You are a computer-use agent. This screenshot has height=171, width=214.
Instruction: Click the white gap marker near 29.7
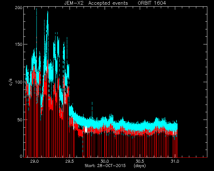point(86,129)
